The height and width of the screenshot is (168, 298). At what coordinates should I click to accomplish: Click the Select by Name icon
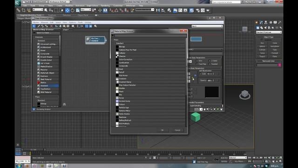click(51, 10)
